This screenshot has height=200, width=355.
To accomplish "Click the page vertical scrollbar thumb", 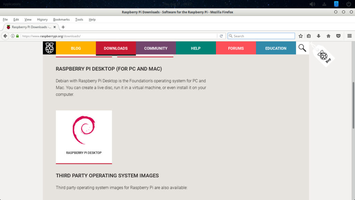I will click(x=353, y=106).
